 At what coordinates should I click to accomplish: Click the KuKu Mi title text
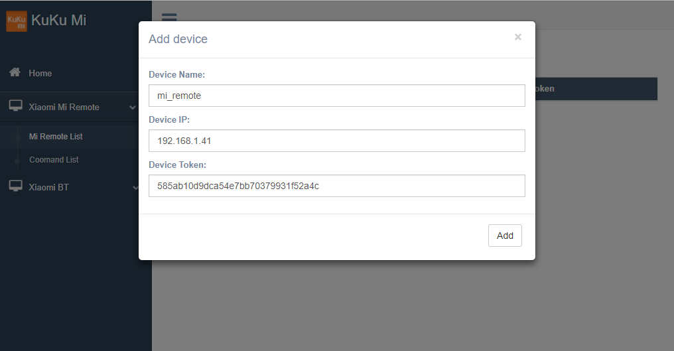point(58,21)
